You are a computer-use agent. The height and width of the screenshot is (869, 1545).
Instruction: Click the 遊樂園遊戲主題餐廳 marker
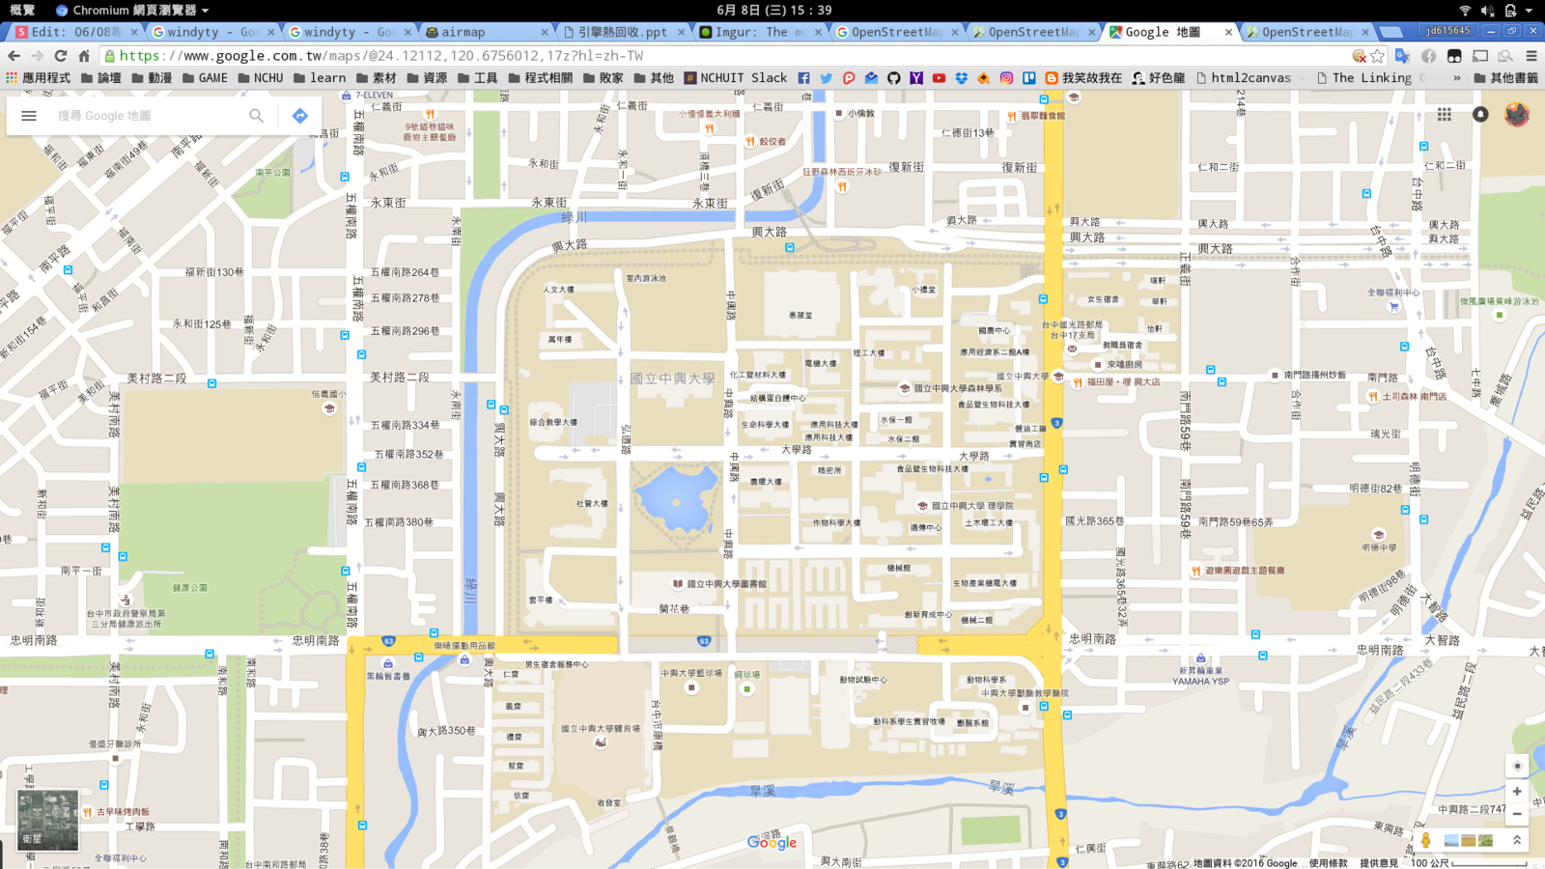click(1195, 571)
